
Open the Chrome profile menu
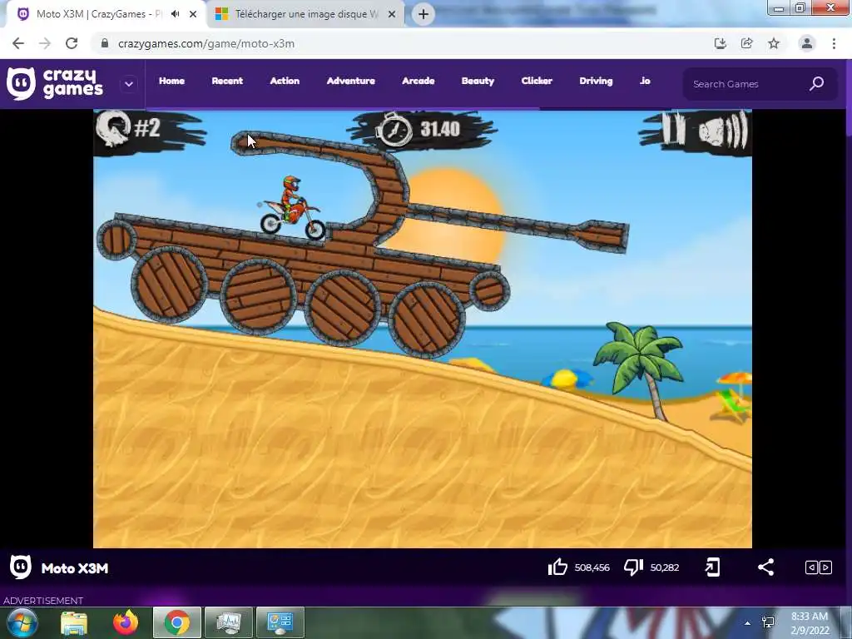point(807,43)
